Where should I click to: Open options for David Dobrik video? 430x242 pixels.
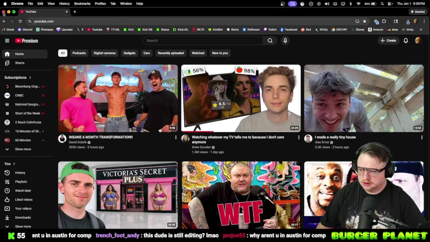click(176, 137)
